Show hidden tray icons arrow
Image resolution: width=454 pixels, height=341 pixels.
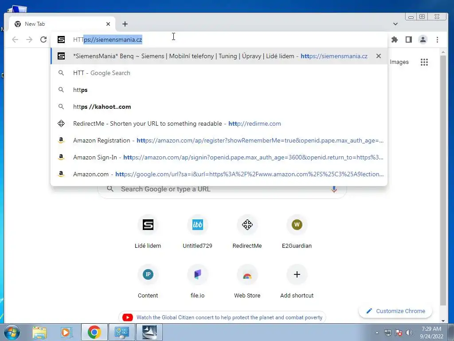coord(377,333)
